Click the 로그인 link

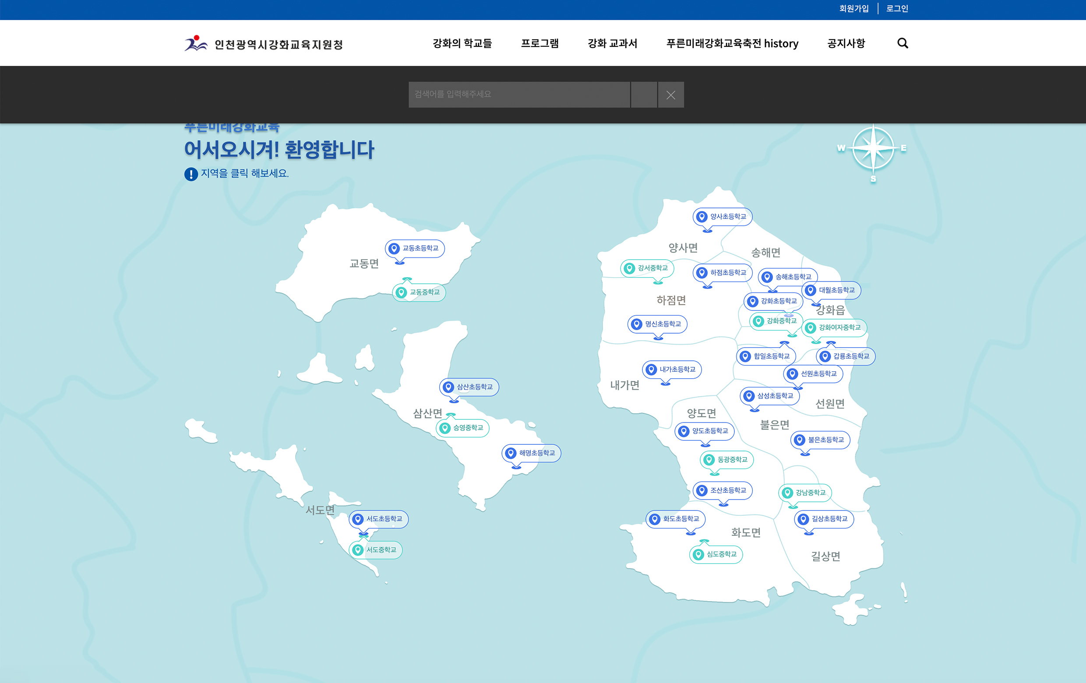pyautogui.click(x=897, y=9)
